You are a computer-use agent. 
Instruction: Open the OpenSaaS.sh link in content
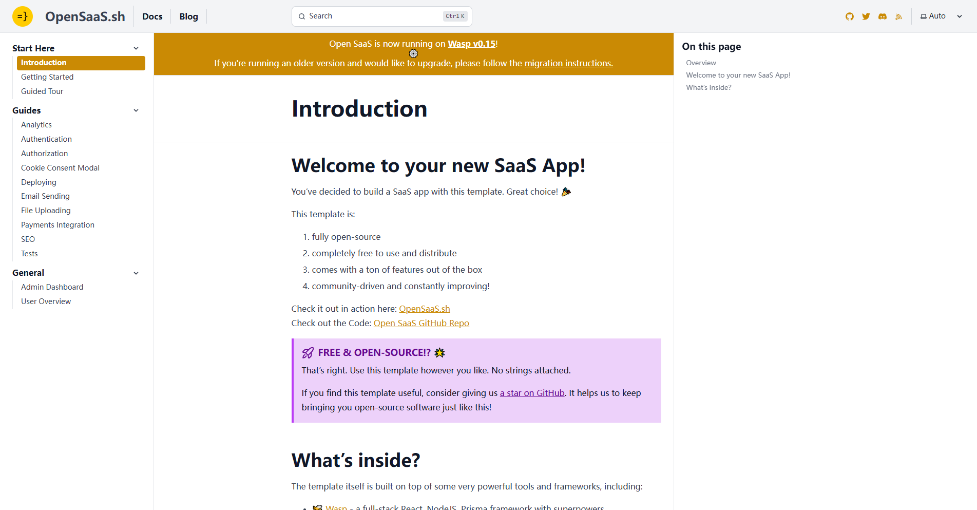(x=425, y=309)
